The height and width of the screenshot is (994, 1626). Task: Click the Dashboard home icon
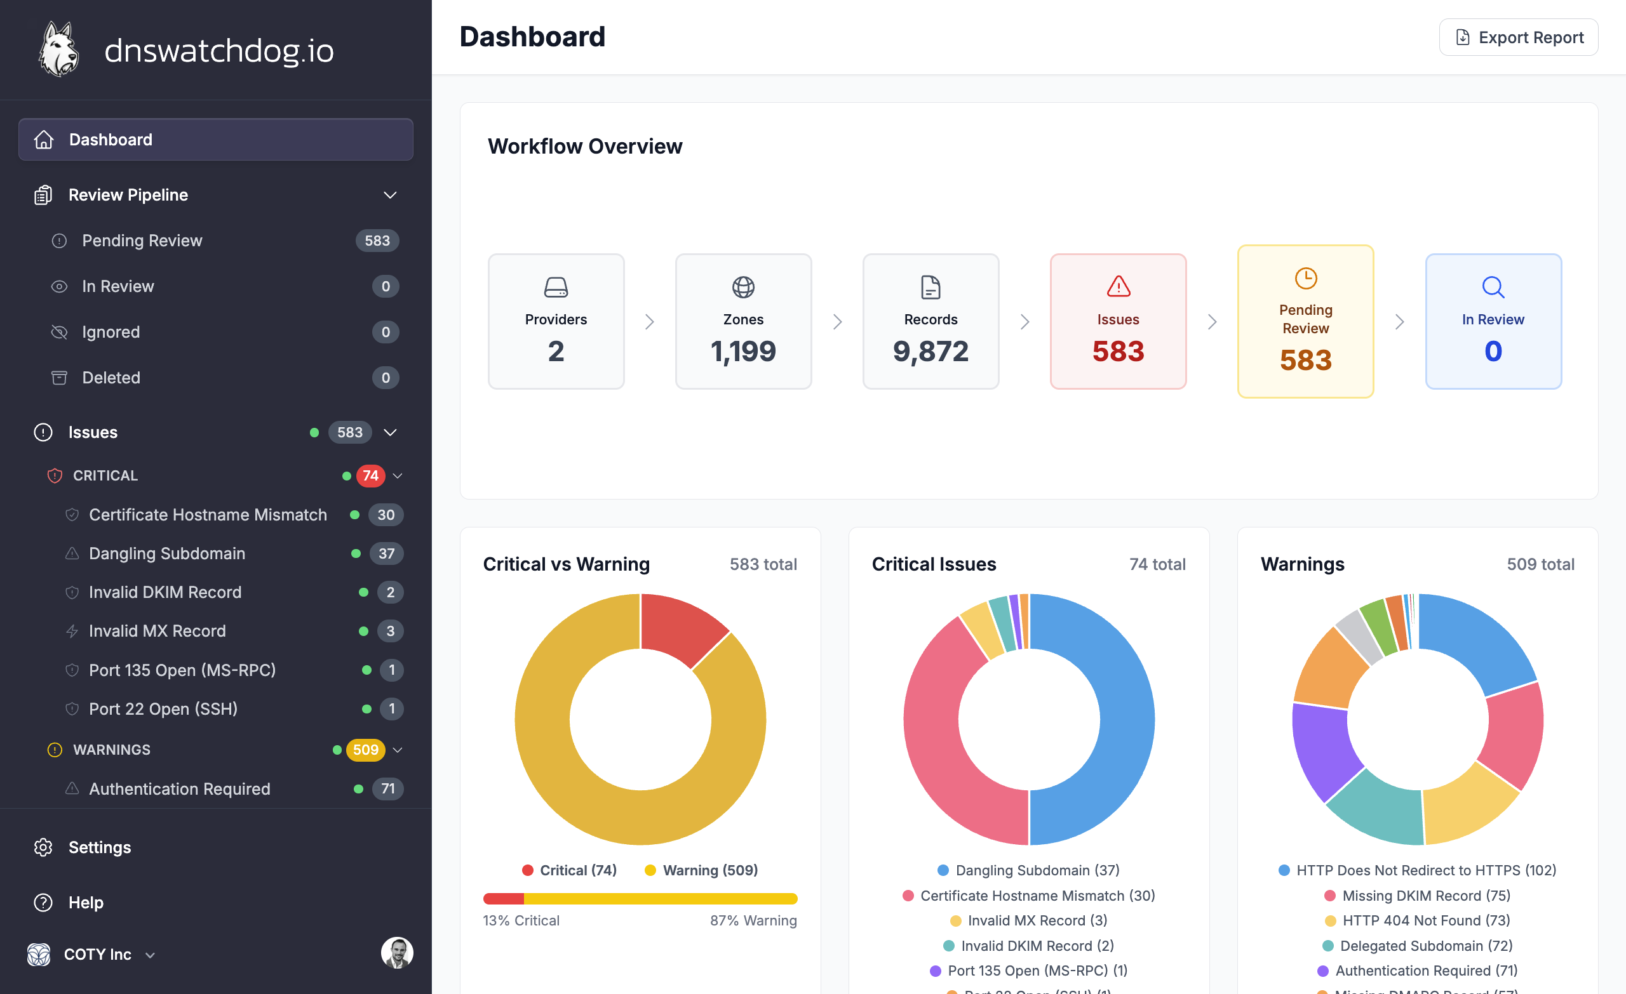pyautogui.click(x=44, y=140)
